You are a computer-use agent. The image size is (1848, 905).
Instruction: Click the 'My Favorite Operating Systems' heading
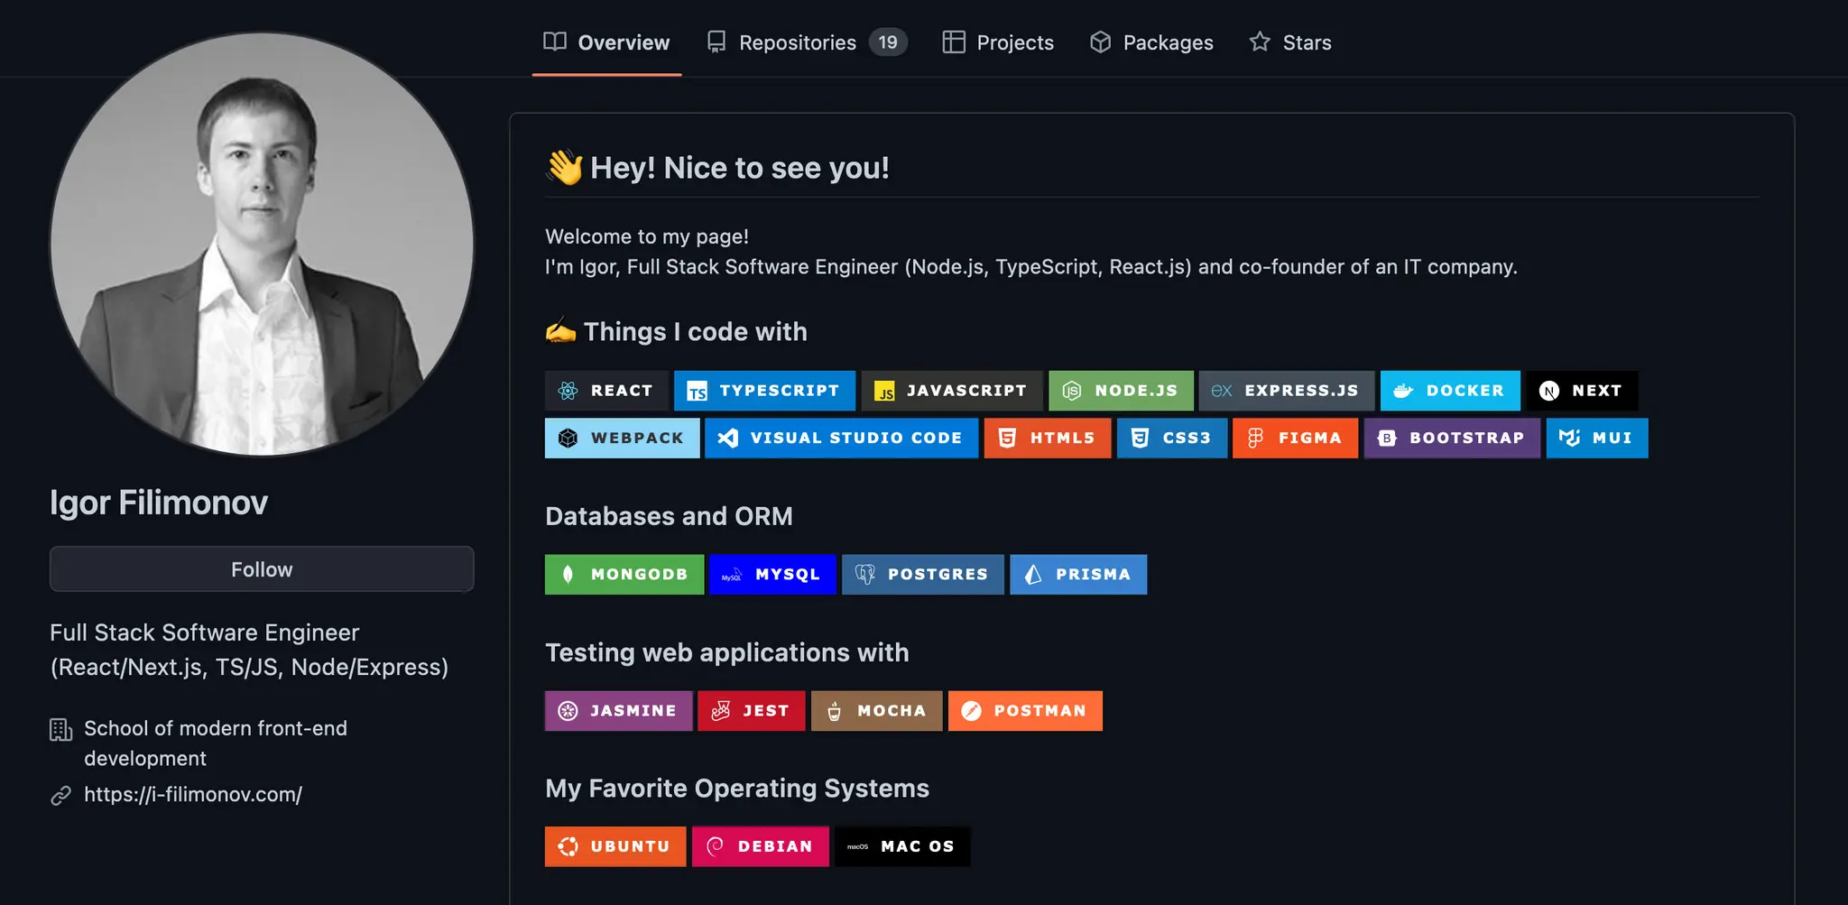point(737,789)
